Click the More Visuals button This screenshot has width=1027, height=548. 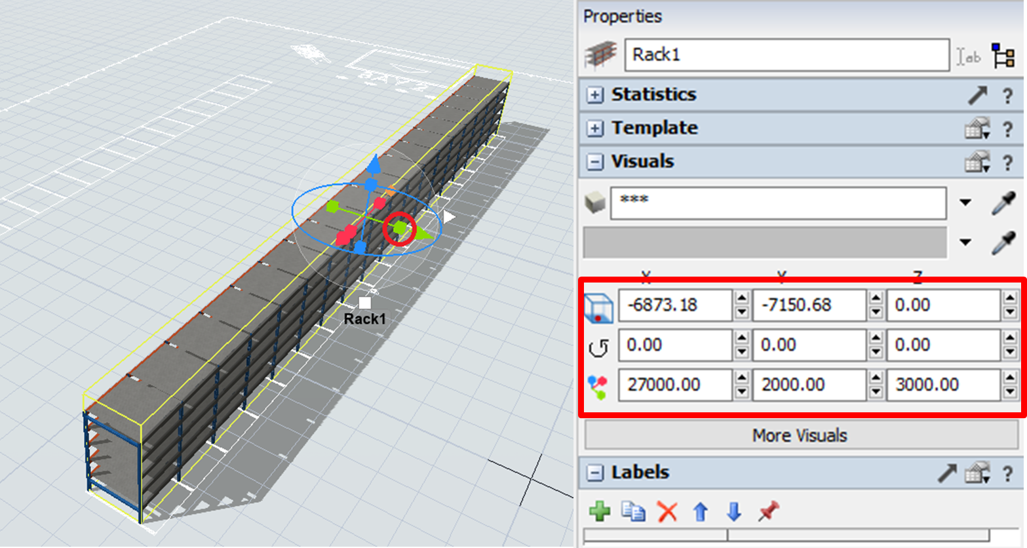click(x=800, y=435)
